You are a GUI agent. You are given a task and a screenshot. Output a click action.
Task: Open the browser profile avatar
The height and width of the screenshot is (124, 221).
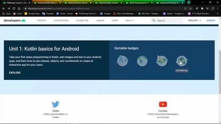point(213,8)
